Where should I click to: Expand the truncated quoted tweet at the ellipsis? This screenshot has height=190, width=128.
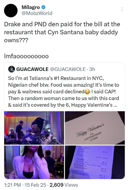coord(115,105)
